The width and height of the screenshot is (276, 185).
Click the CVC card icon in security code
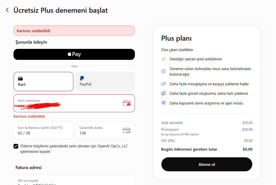pyautogui.click(x=127, y=131)
